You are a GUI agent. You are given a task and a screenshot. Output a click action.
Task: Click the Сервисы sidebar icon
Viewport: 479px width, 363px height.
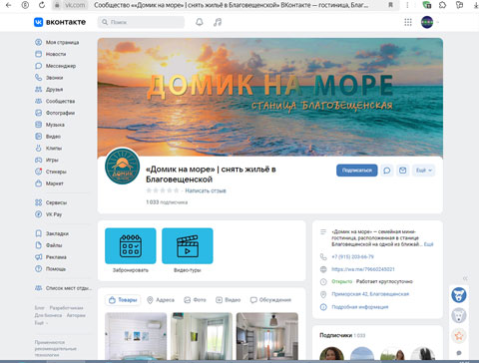[39, 202]
